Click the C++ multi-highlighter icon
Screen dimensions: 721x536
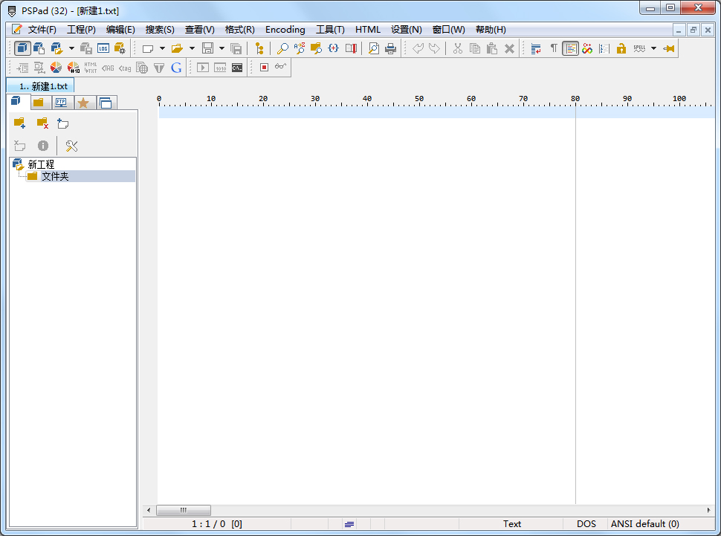pos(587,48)
